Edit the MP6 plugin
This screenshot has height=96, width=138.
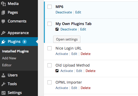(x=78, y=12)
